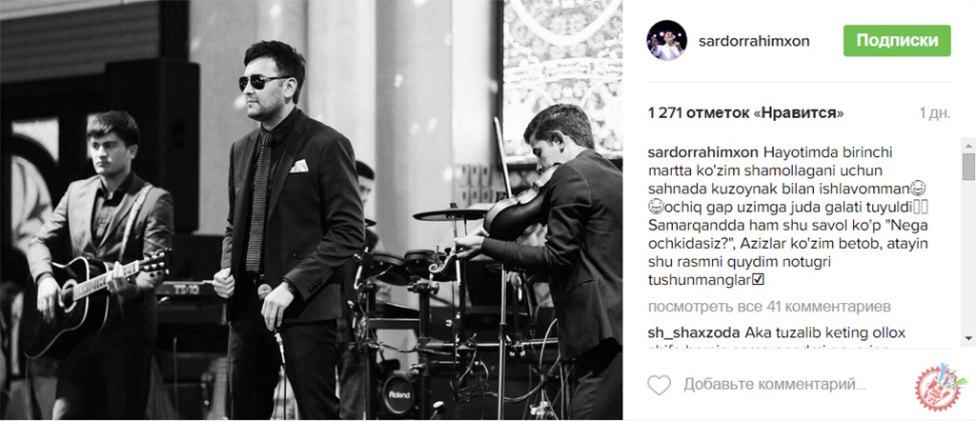Click the comments scrollbar thumb
Image resolution: width=976 pixels, height=421 pixels.
968,166
